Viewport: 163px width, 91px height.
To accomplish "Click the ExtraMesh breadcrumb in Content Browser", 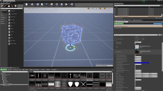I will (x=54, y=70).
